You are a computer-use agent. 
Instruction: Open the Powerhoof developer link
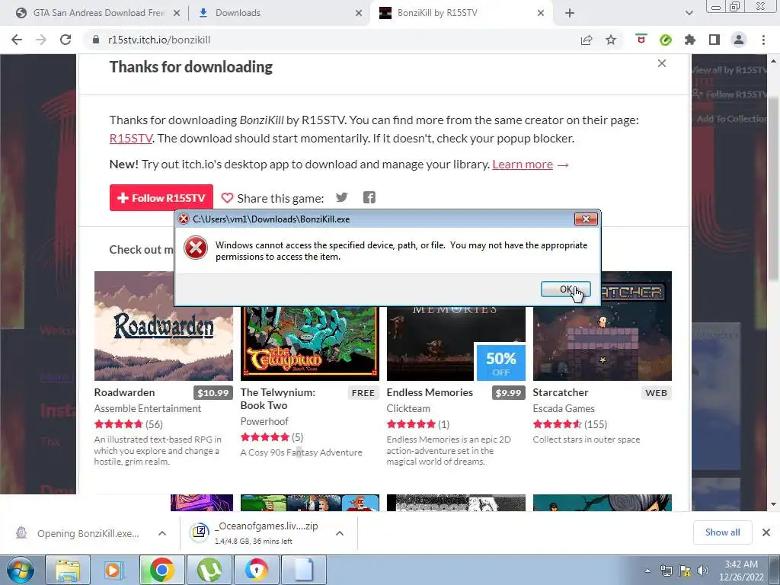(264, 421)
